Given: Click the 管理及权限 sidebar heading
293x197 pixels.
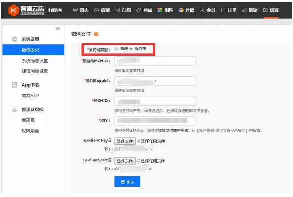Looking at the screenshot, I should pos(32,109).
